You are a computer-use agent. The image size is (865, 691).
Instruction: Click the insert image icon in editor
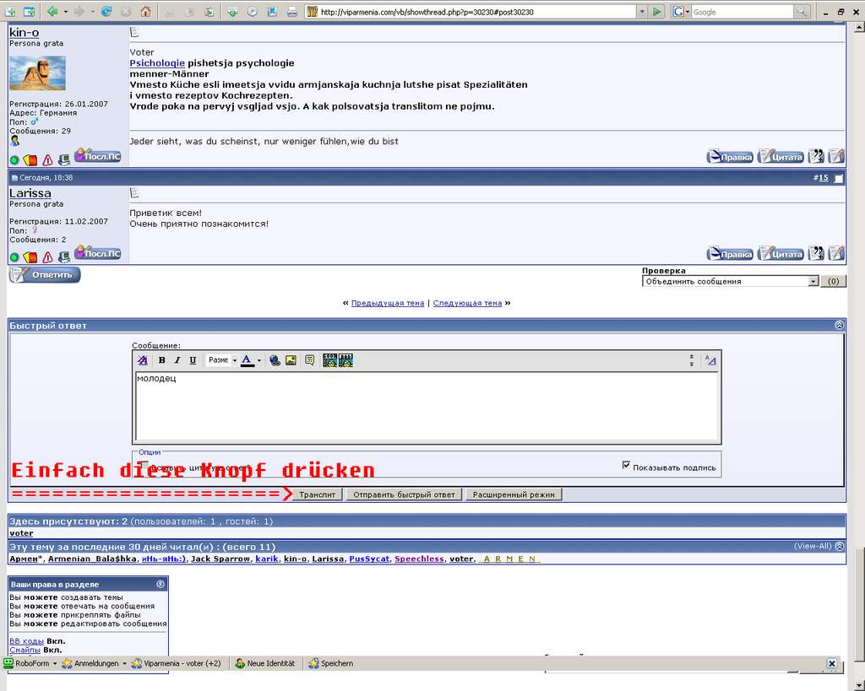(x=291, y=360)
